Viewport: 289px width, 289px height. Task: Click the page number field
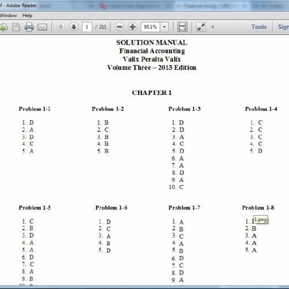click(x=87, y=27)
